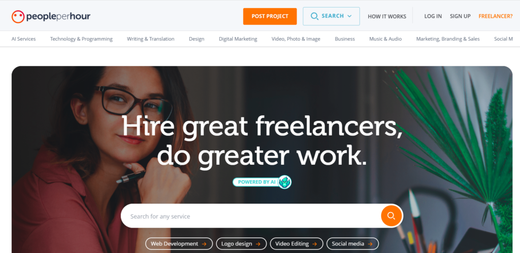Click the magnifier icon in the header Search box
Screen dimensions: 520x253
[314, 16]
